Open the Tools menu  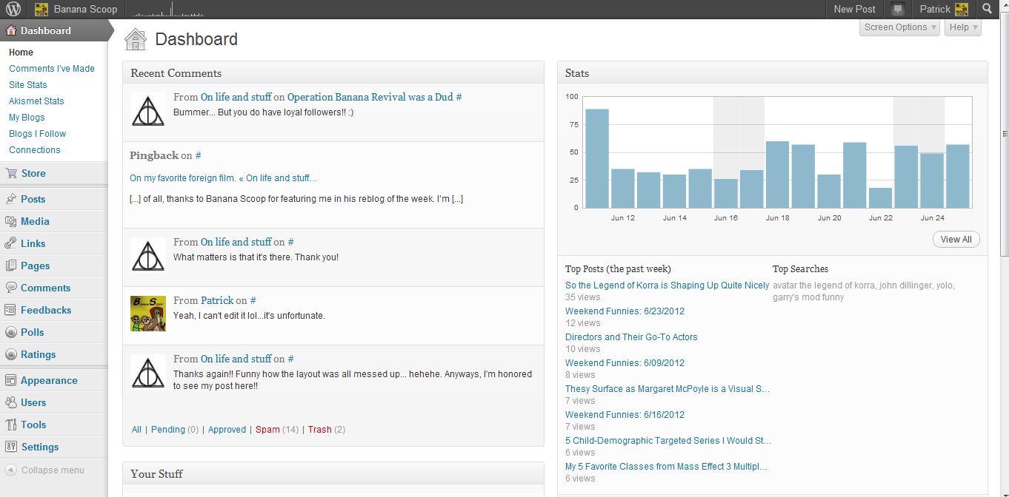coord(33,425)
